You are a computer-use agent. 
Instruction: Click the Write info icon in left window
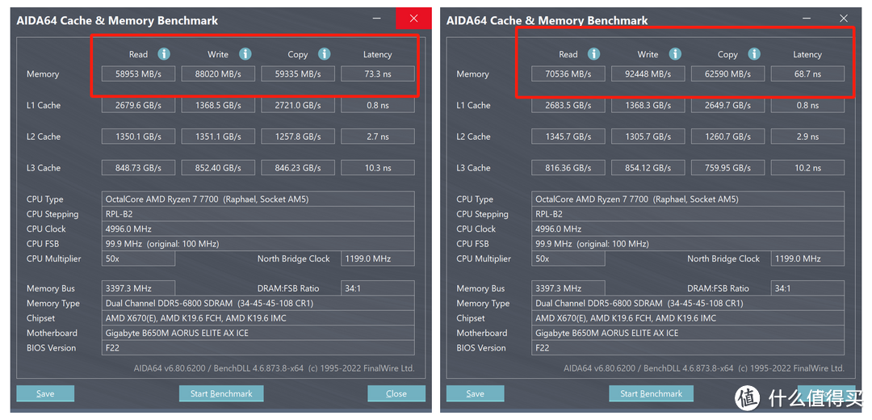(245, 54)
